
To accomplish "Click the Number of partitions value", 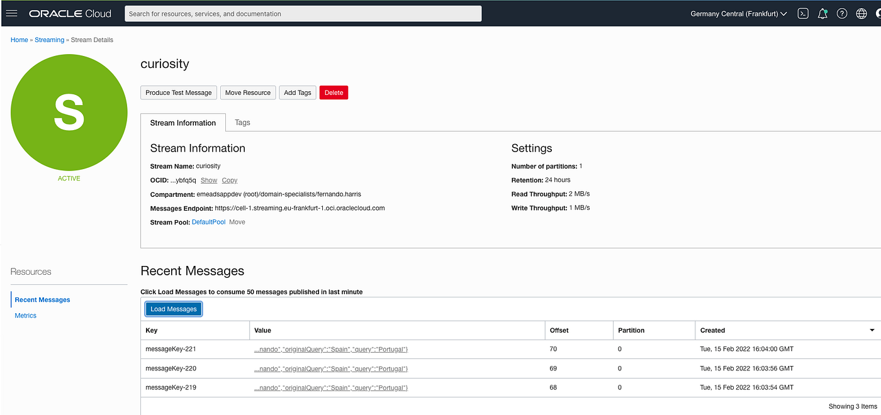I will tap(581, 167).
